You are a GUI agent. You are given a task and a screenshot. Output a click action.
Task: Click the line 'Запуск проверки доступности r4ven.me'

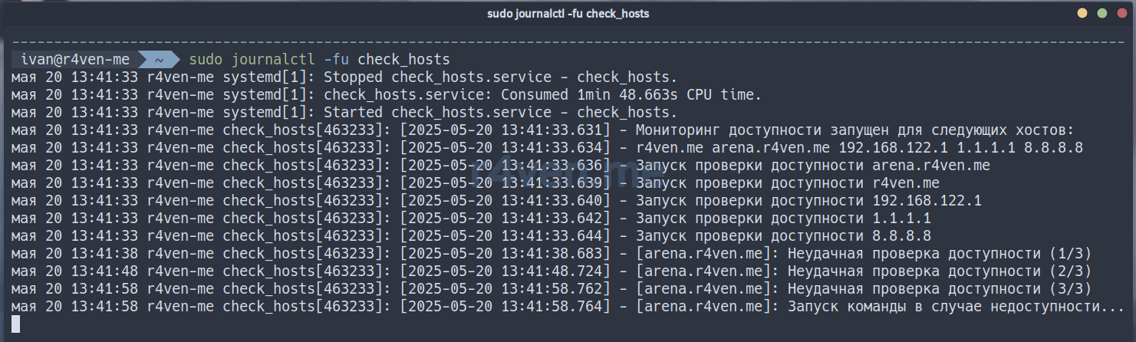tap(788, 183)
